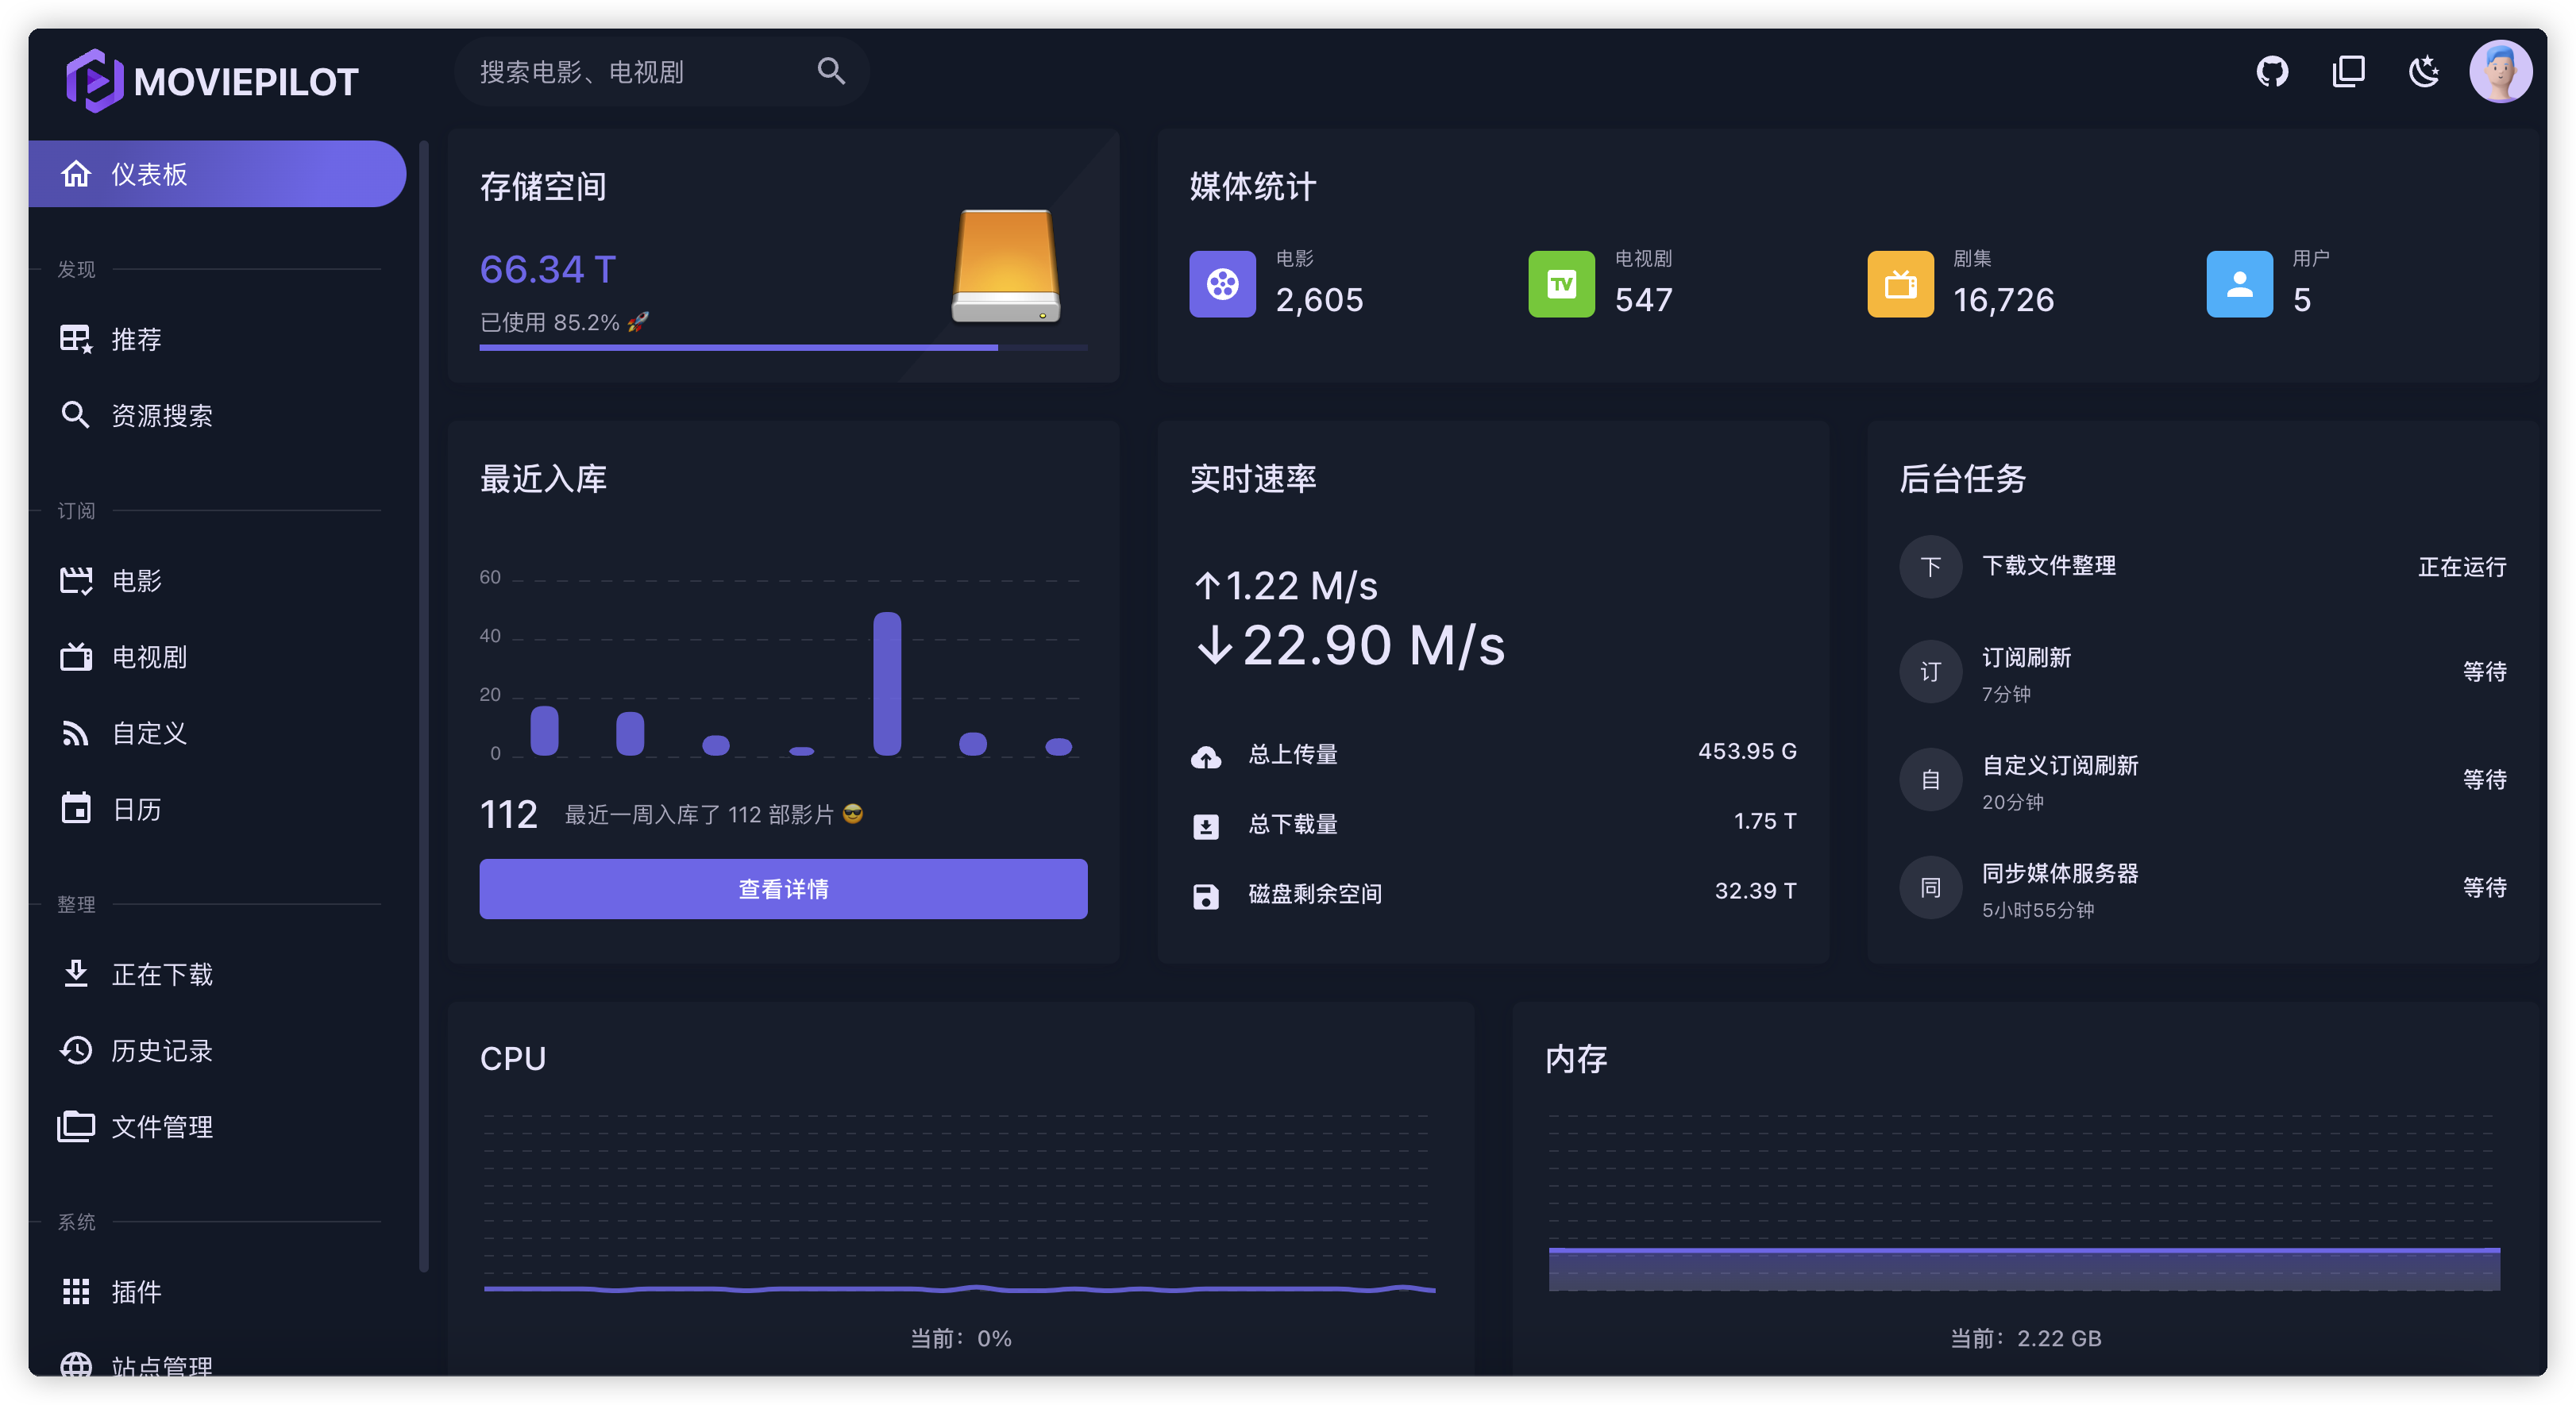Open the user avatar menu

coord(2500,72)
